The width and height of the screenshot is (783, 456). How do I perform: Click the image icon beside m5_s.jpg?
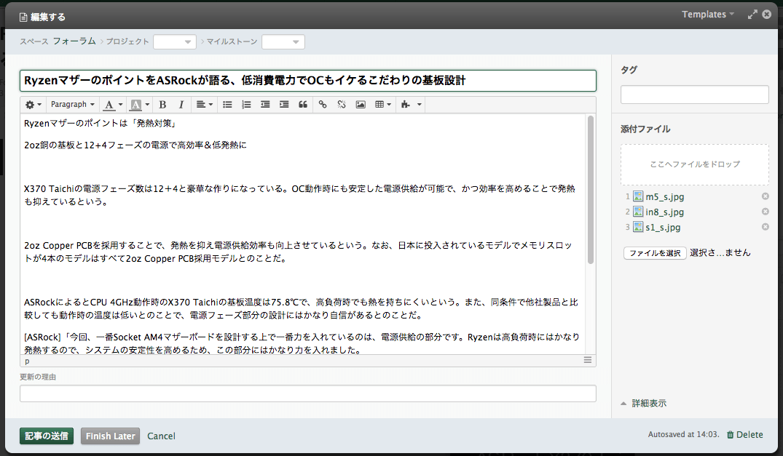(638, 196)
